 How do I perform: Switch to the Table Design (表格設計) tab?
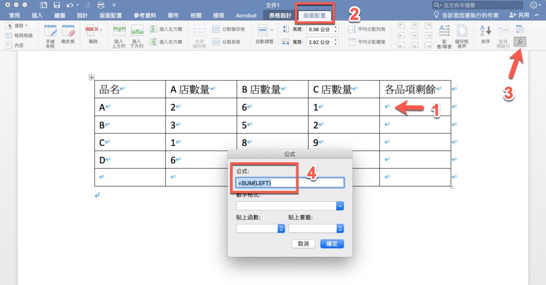[280, 15]
